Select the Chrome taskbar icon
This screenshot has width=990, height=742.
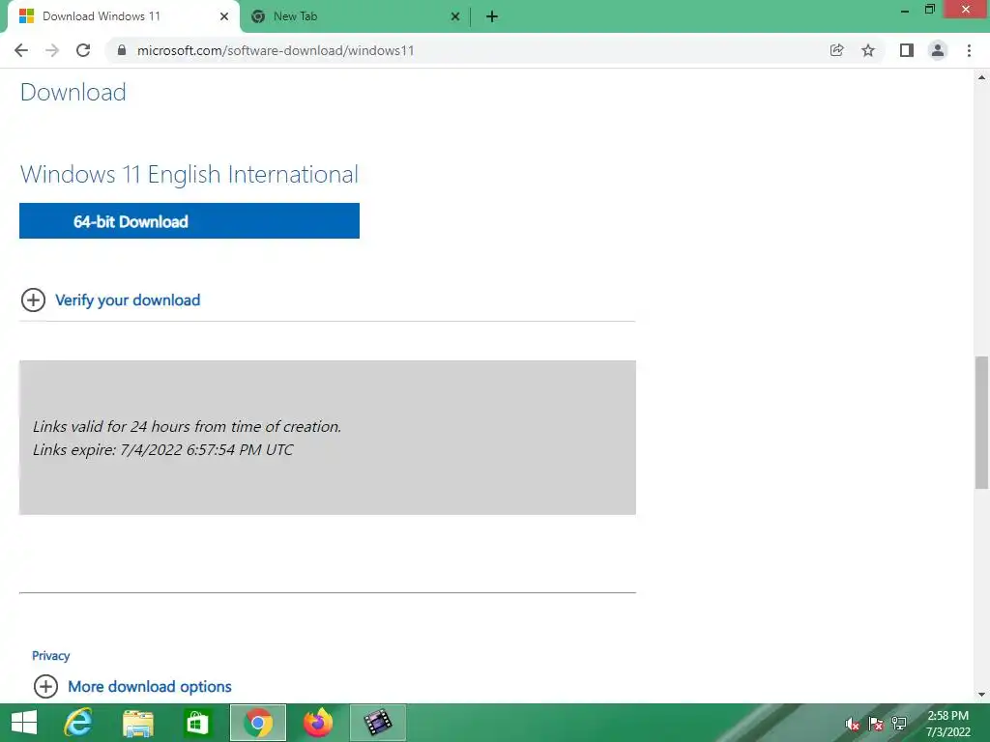[x=257, y=723]
